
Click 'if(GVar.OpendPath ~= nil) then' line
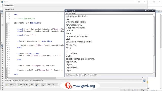point(34,41)
